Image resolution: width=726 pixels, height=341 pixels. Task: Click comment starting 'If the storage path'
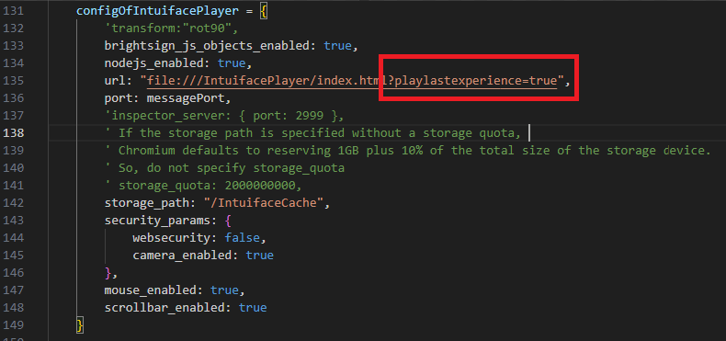coord(313,133)
